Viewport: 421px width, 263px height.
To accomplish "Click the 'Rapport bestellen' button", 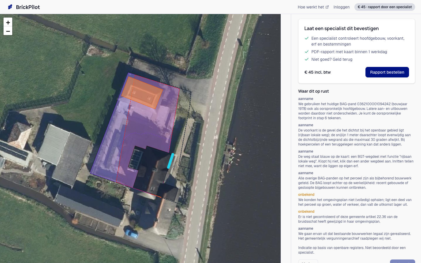I will (387, 72).
